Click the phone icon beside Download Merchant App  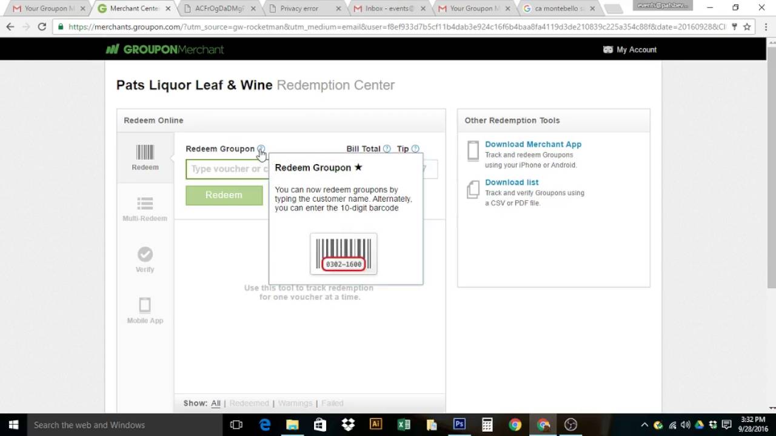(473, 151)
